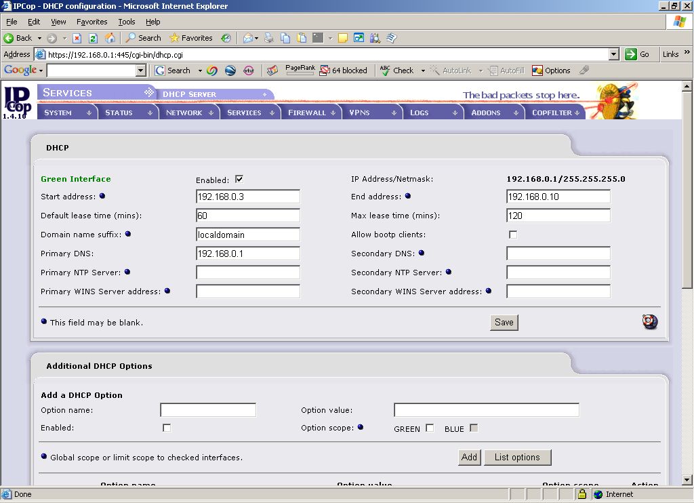Click the highlighter pen icon
Image resolution: width=694 pixels, height=503 pixels.
pos(584,70)
